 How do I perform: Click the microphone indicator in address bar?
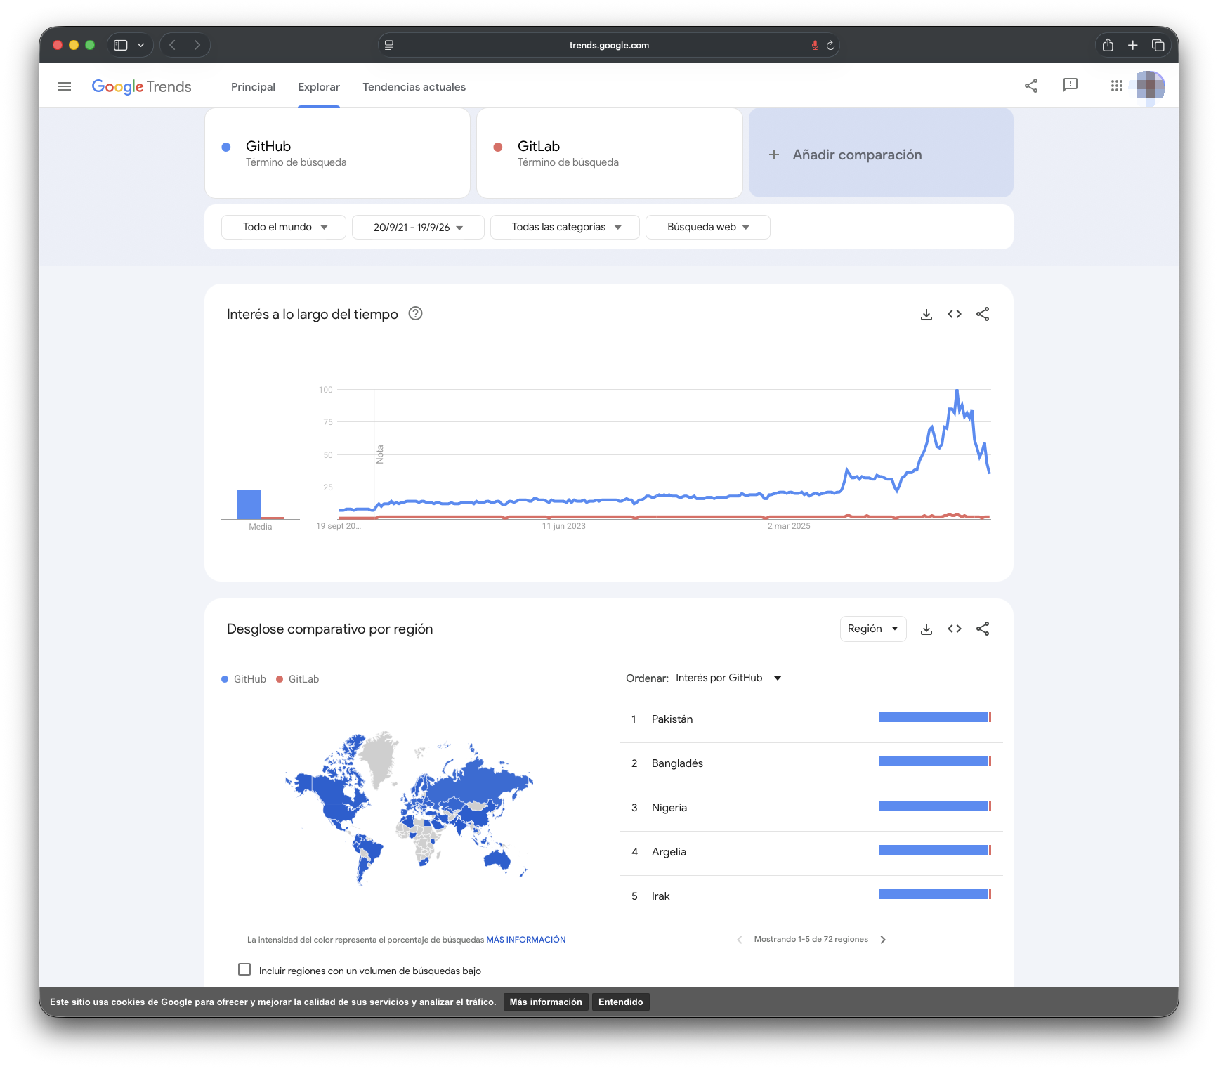[x=815, y=45]
